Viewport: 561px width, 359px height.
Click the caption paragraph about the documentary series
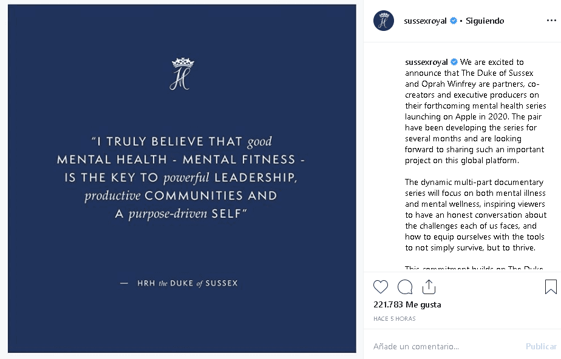click(x=475, y=215)
